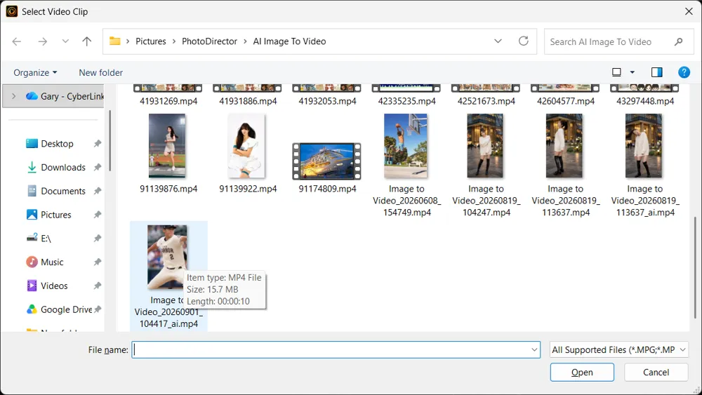Open Desktop in the sidebar
The image size is (702, 395).
tap(57, 144)
